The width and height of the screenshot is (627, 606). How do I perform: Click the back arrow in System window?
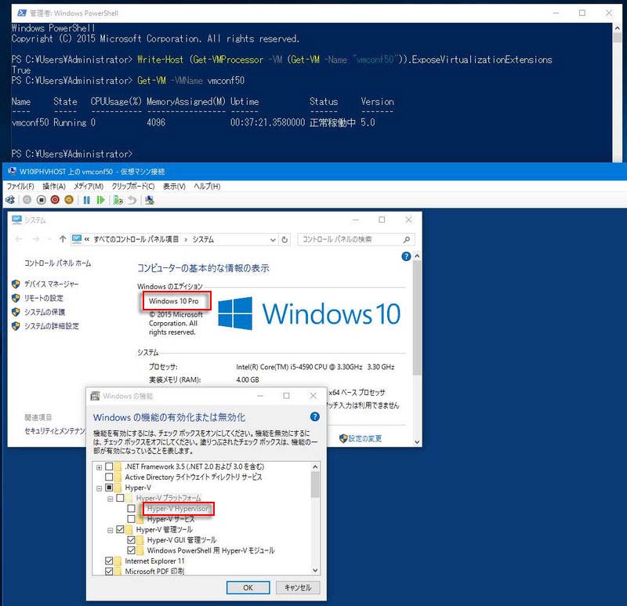18,239
